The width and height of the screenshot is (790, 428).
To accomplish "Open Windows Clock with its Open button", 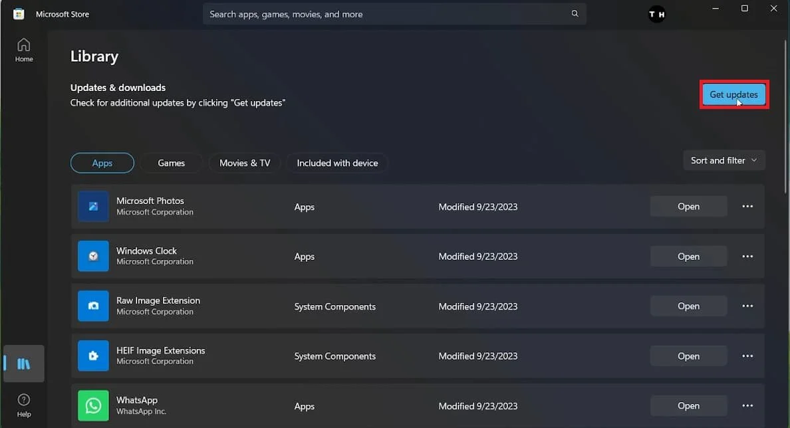I will coord(688,257).
